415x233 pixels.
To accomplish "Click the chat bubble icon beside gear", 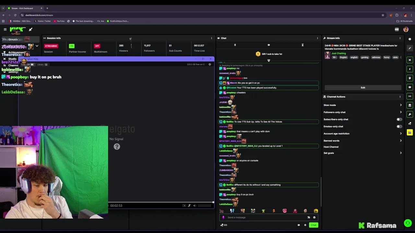I will coord(299,225).
